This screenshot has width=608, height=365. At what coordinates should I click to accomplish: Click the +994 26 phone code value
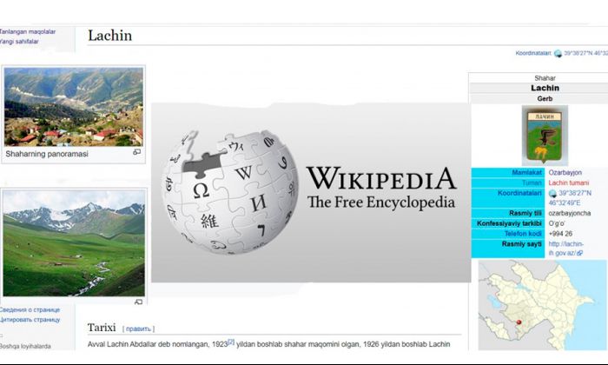tap(560, 234)
